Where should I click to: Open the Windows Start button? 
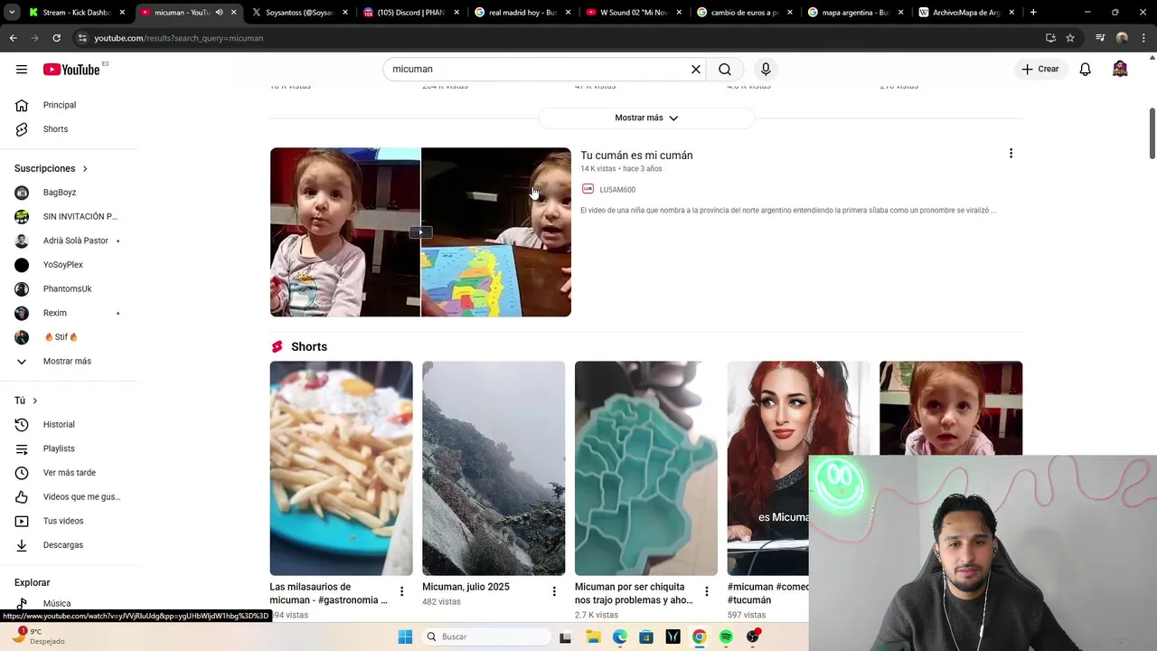pos(405,637)
